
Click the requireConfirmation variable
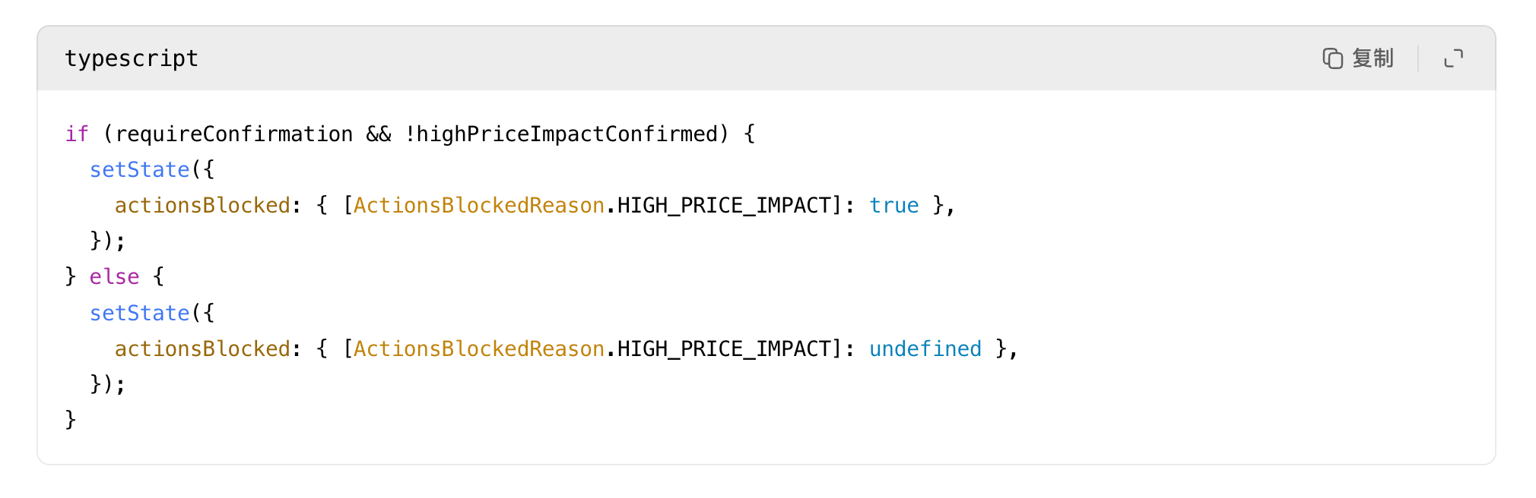(234, 134)
